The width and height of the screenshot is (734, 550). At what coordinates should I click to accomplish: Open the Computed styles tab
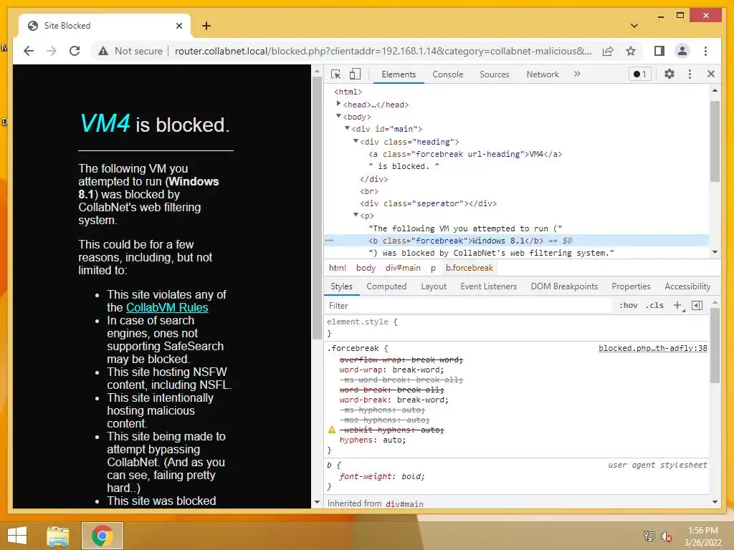pyautogui.click(x=386, y=286)
